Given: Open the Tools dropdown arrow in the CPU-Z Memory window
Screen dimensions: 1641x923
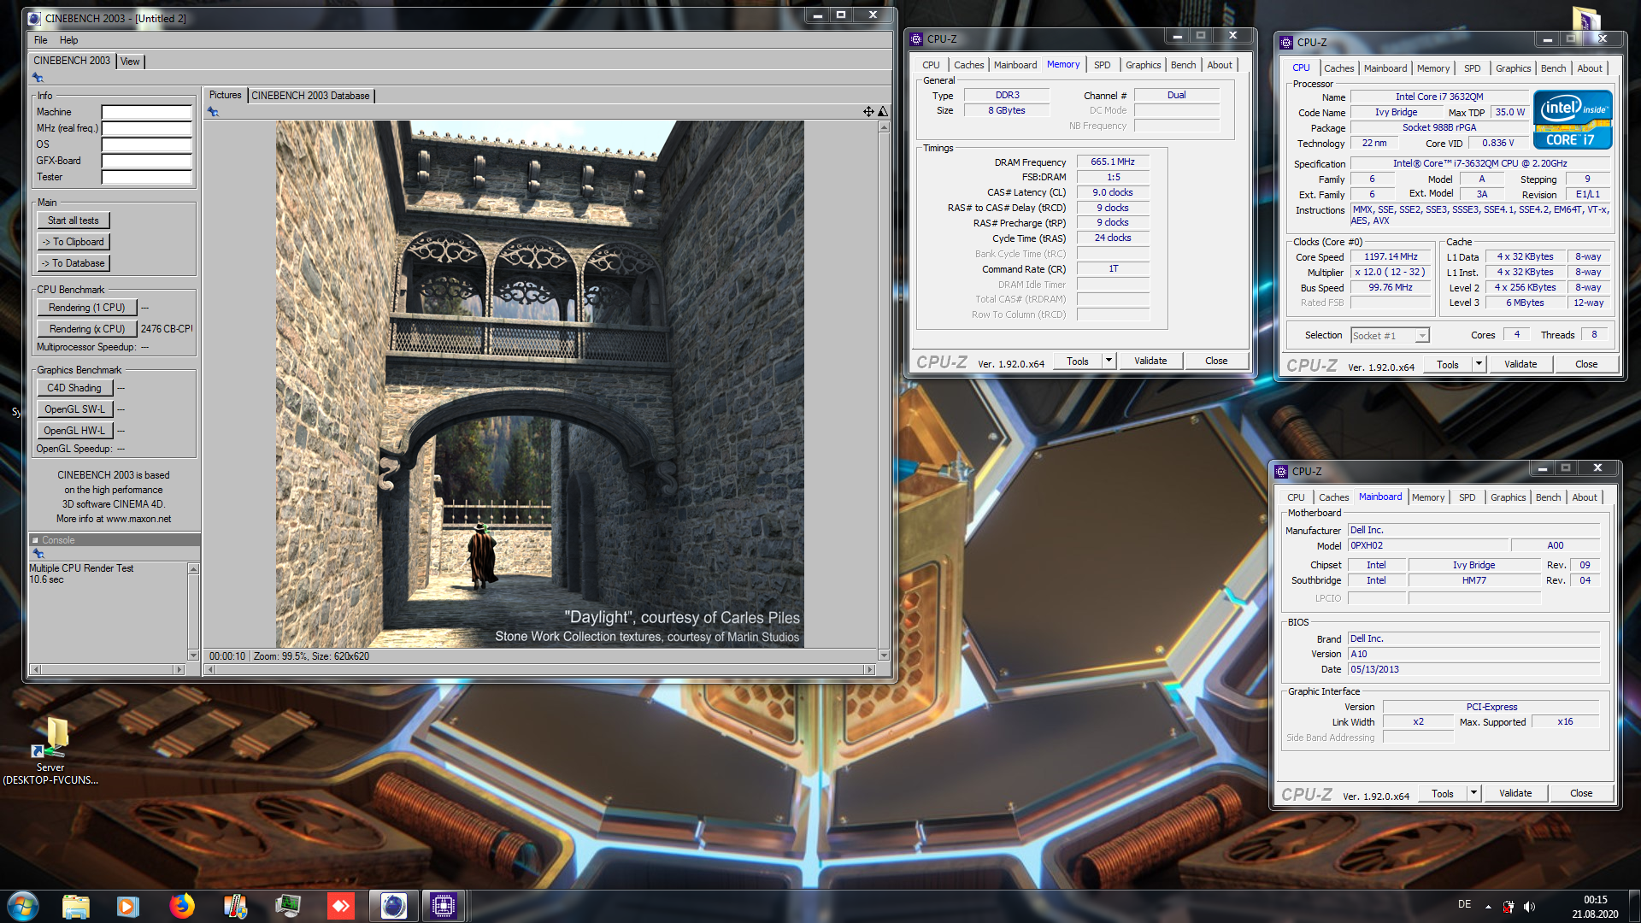Looking at the screenshot, I should [1109, 361].
